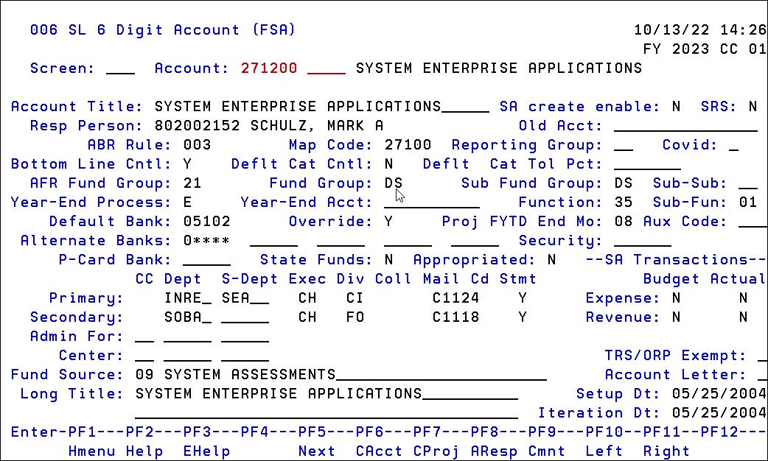
Task: Select EHelp on the PF3 key
Action: (x=206, y=451)
